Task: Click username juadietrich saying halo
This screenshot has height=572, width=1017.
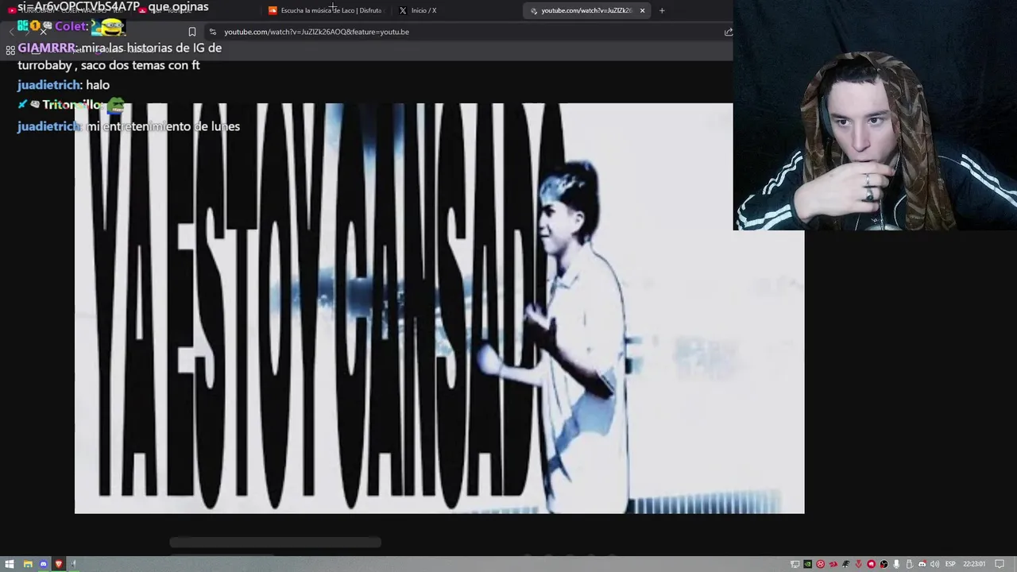Action: (x=48, y=85)
